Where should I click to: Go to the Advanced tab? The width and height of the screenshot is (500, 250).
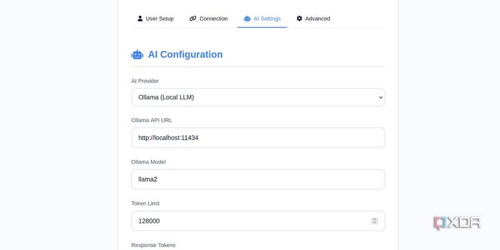tap(318, 19)
